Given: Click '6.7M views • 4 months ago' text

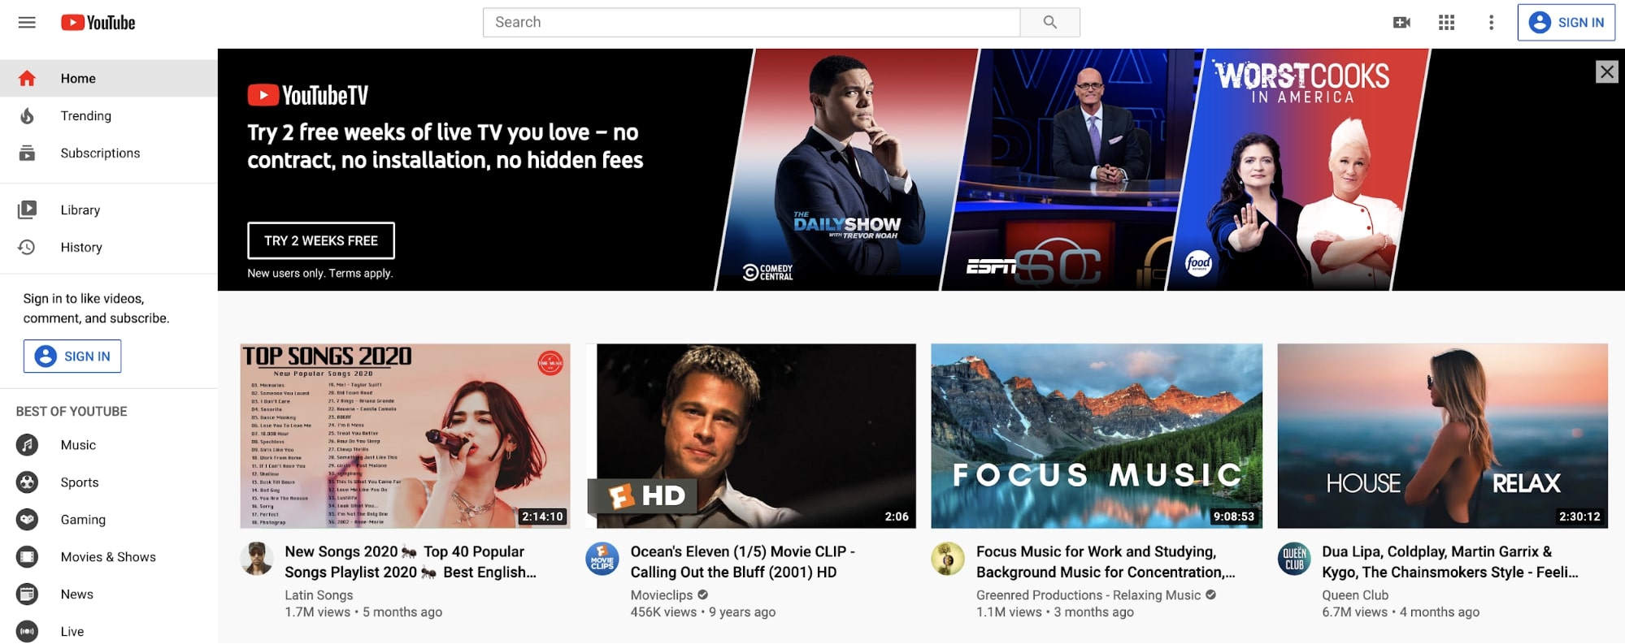Looking at the screenshot, I should pyautogui.click(x=1401, y=612).
